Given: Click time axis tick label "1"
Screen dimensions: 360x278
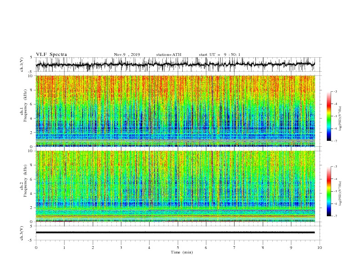Looking at the screenshot, I should pos(64,248).
